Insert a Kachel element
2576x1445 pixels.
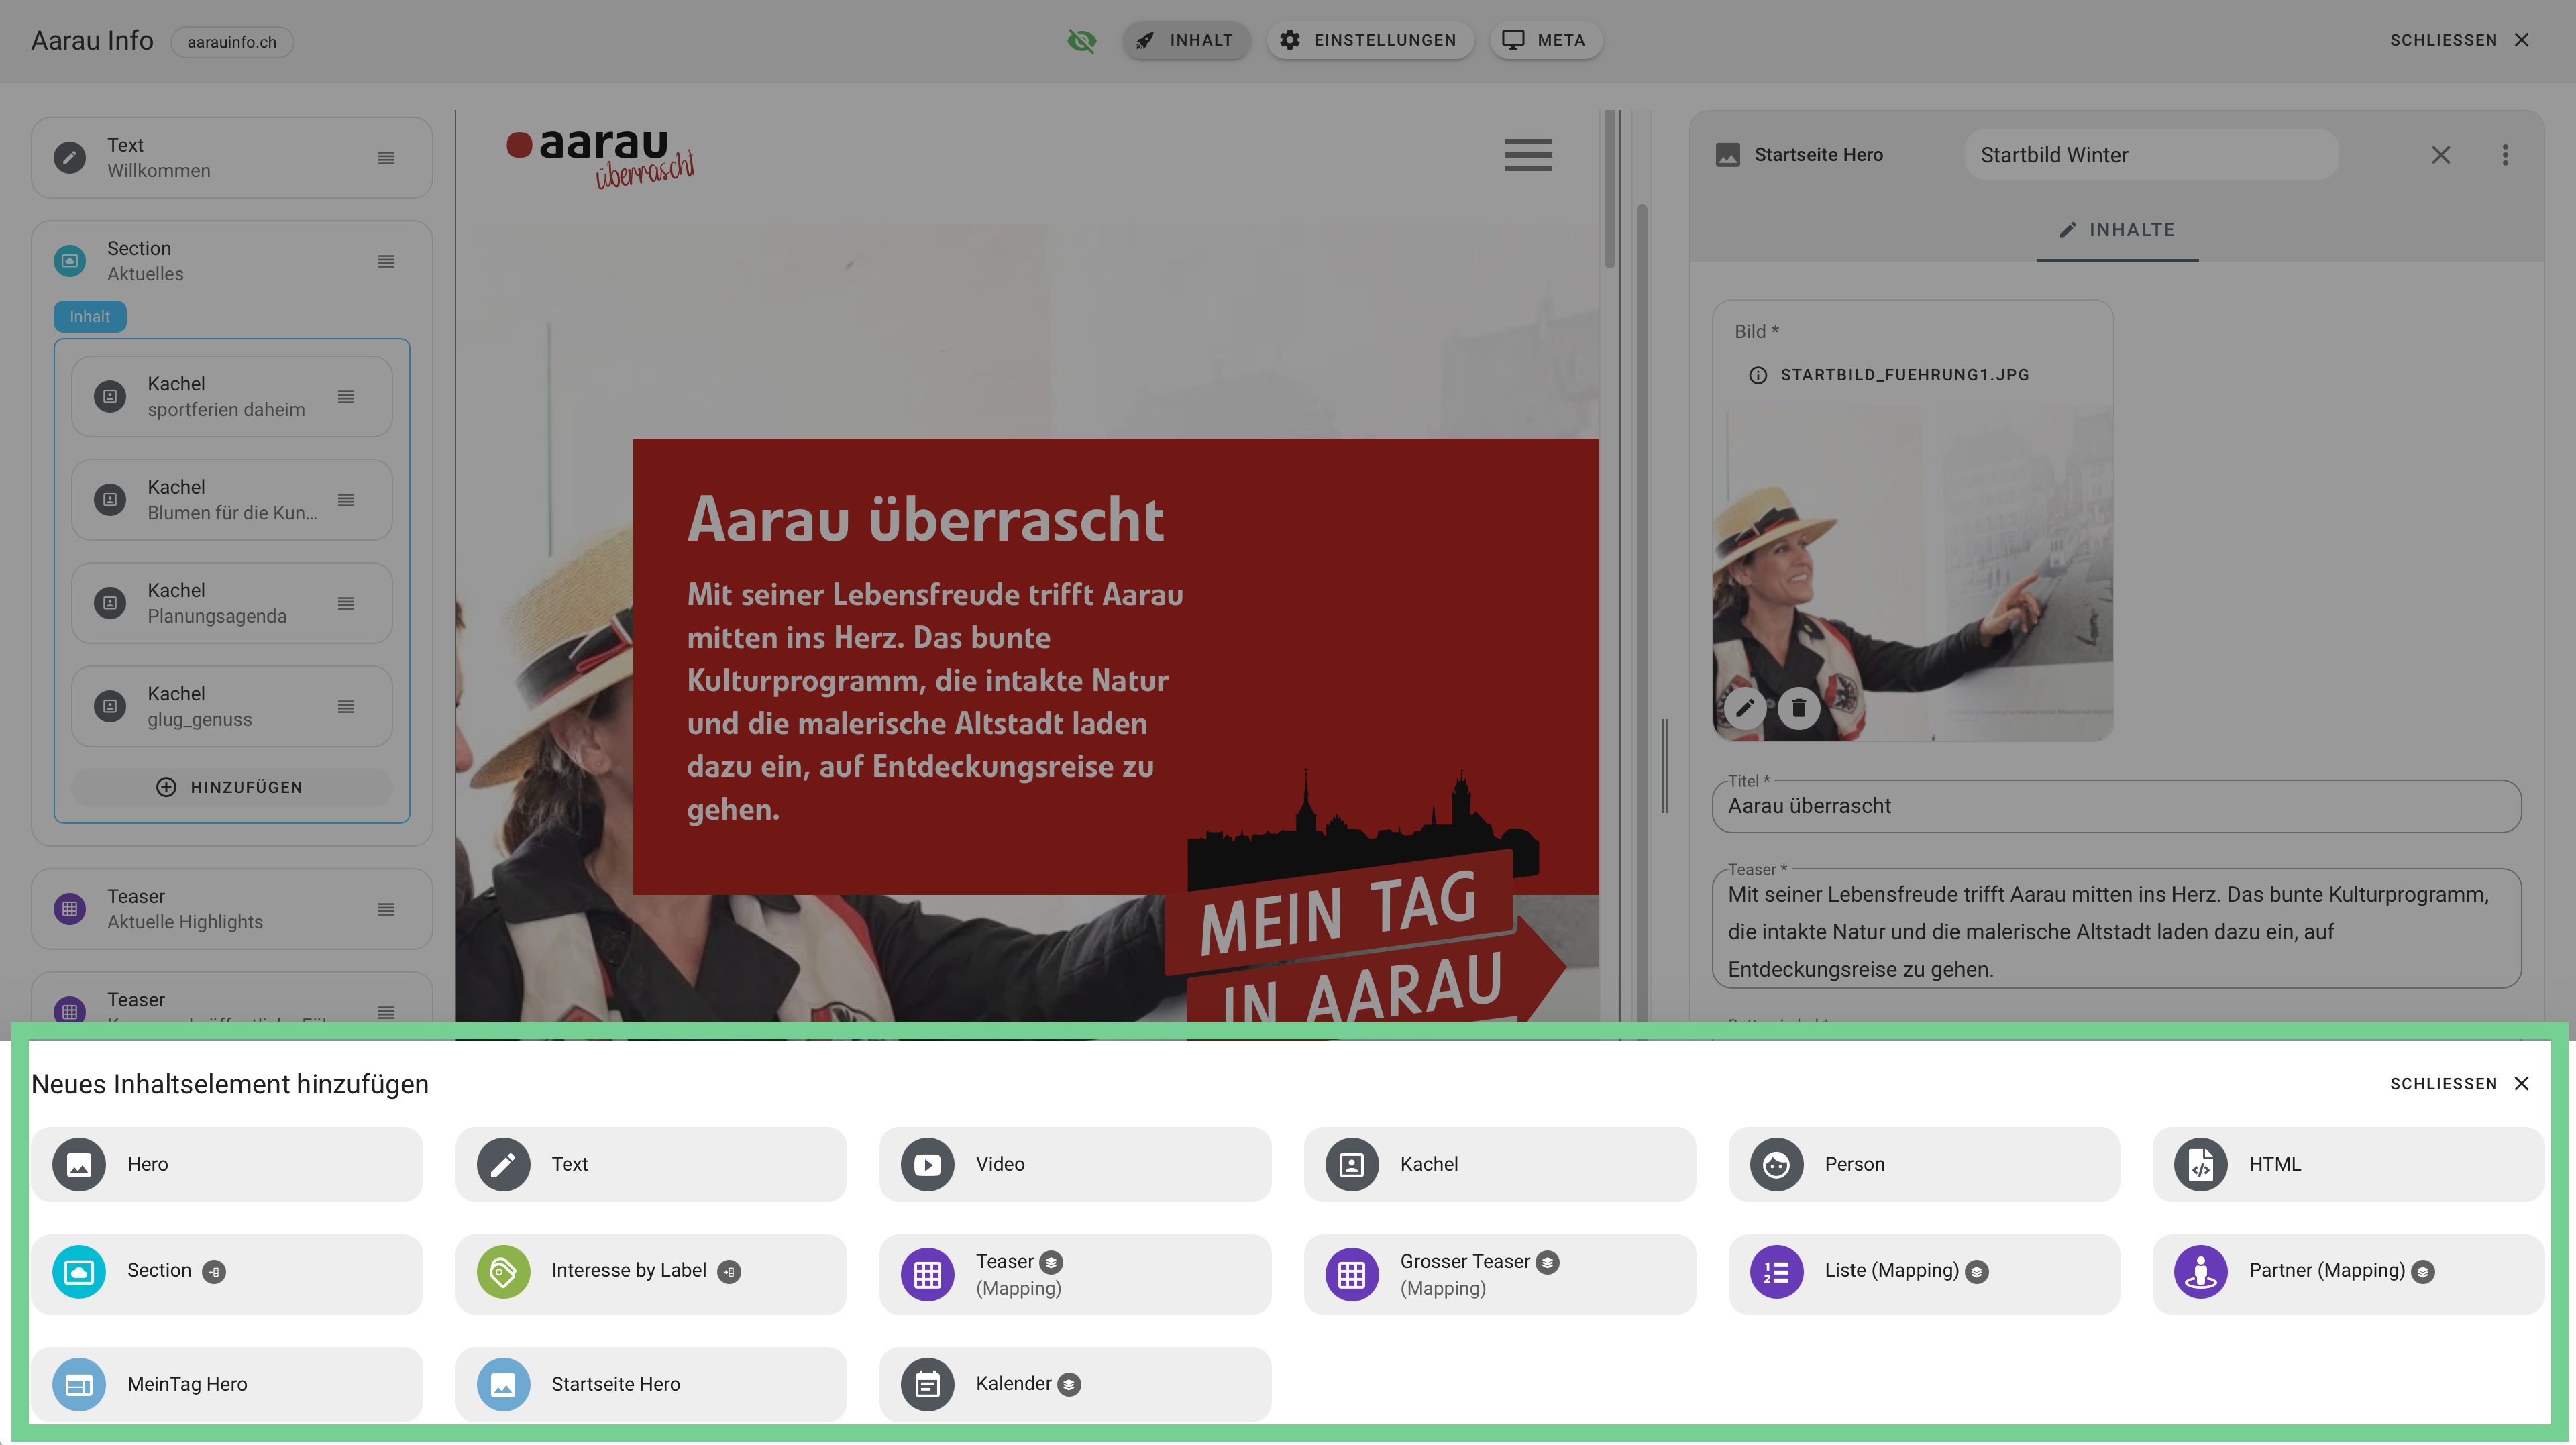(x=1498, y=1164)
